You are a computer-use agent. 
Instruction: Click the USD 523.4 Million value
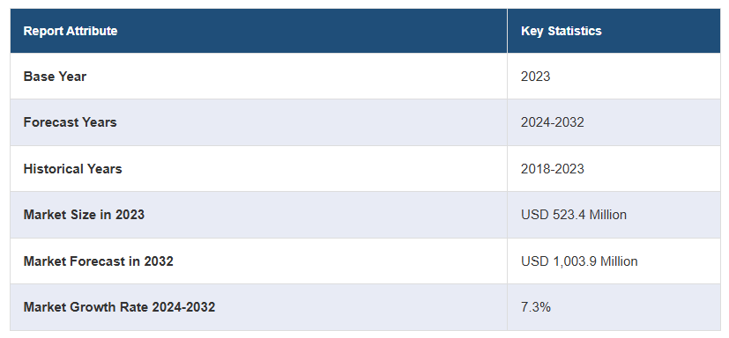(x=574, y=215)
